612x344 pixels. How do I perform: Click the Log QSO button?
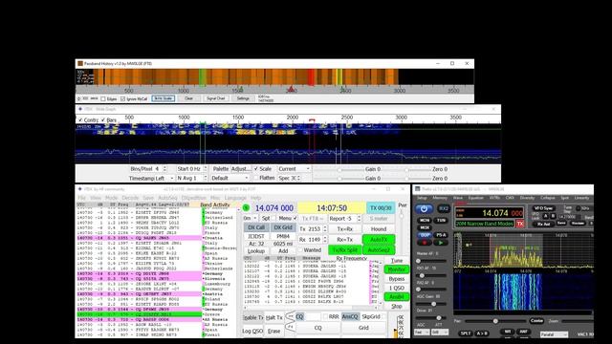click(252, 331)
